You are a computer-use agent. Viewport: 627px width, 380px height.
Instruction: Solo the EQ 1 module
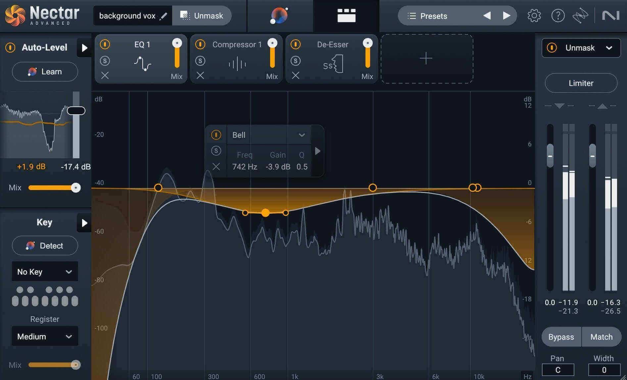click(105, 60)
